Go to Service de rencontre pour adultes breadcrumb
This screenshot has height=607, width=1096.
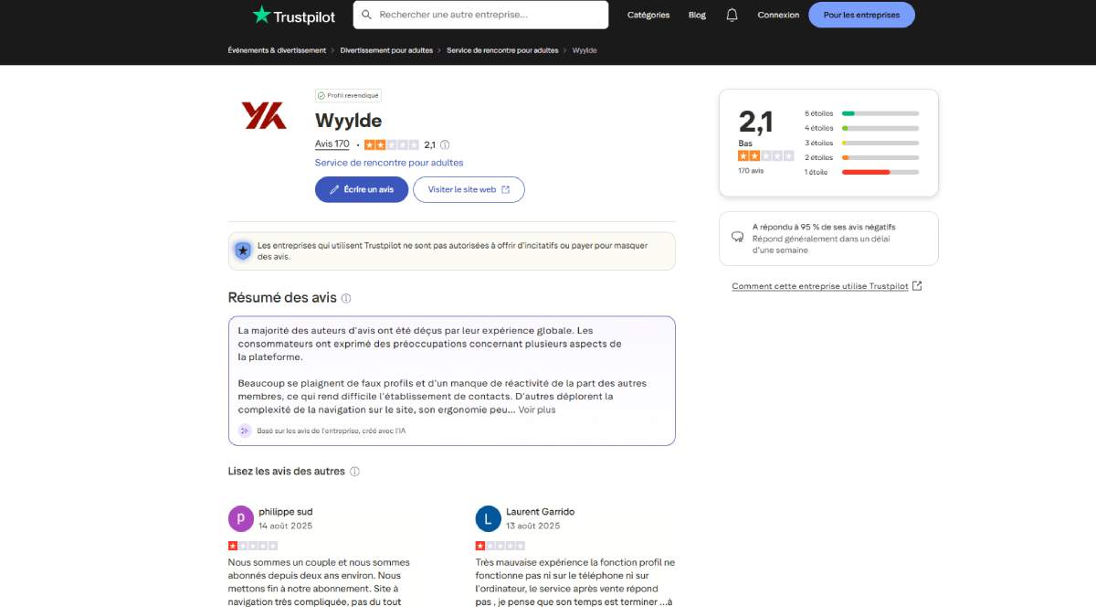click(x=502, y=50)
